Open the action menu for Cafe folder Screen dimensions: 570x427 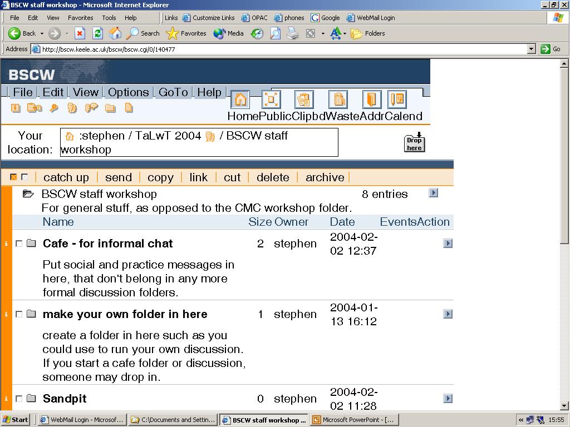448,244
